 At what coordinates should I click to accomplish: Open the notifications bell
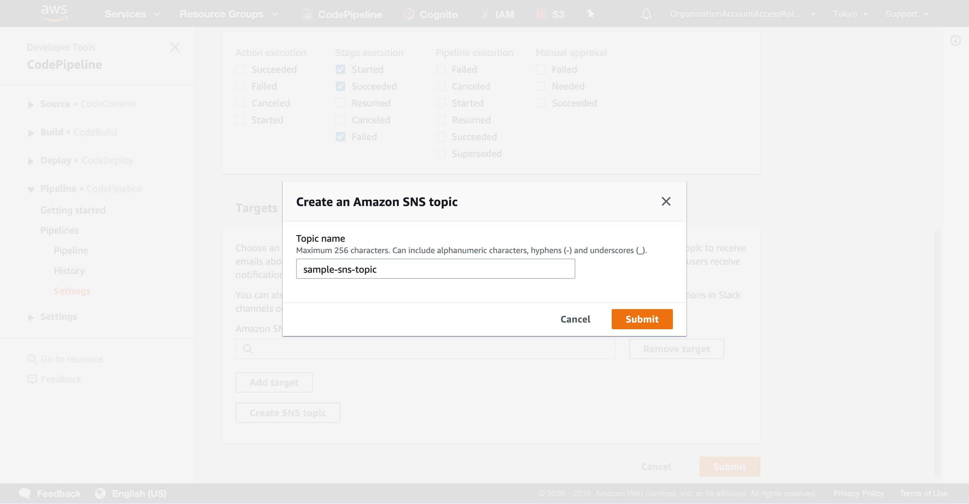coord(646,14)
